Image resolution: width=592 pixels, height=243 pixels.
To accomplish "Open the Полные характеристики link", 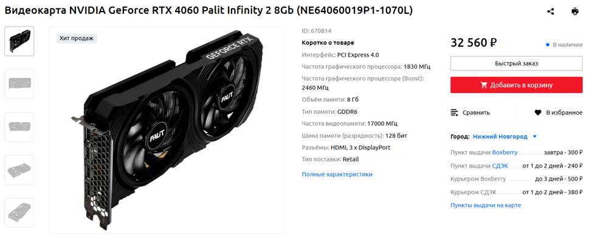I will coord(337,174).
